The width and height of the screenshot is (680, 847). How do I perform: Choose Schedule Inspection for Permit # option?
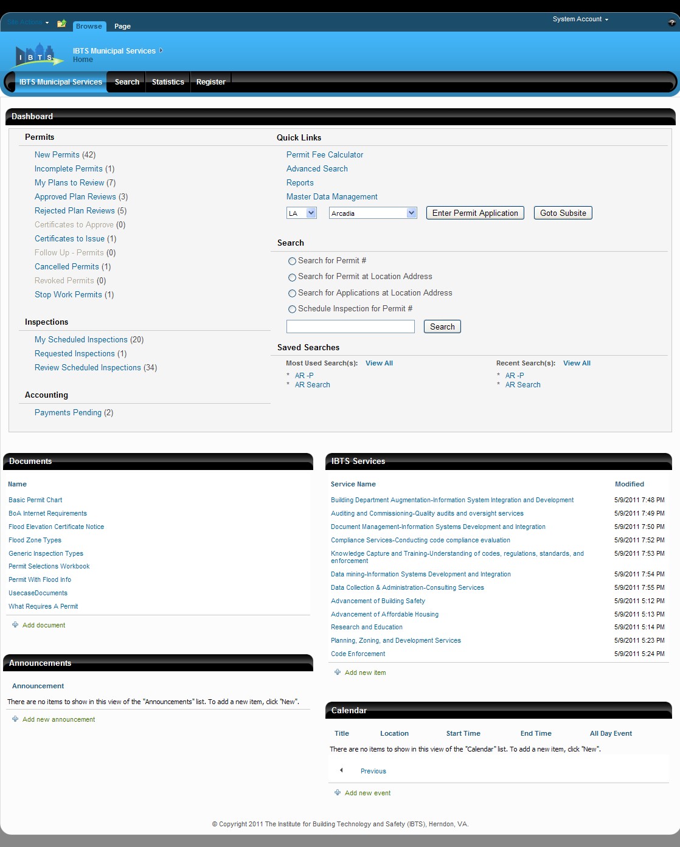click(292, 309)
